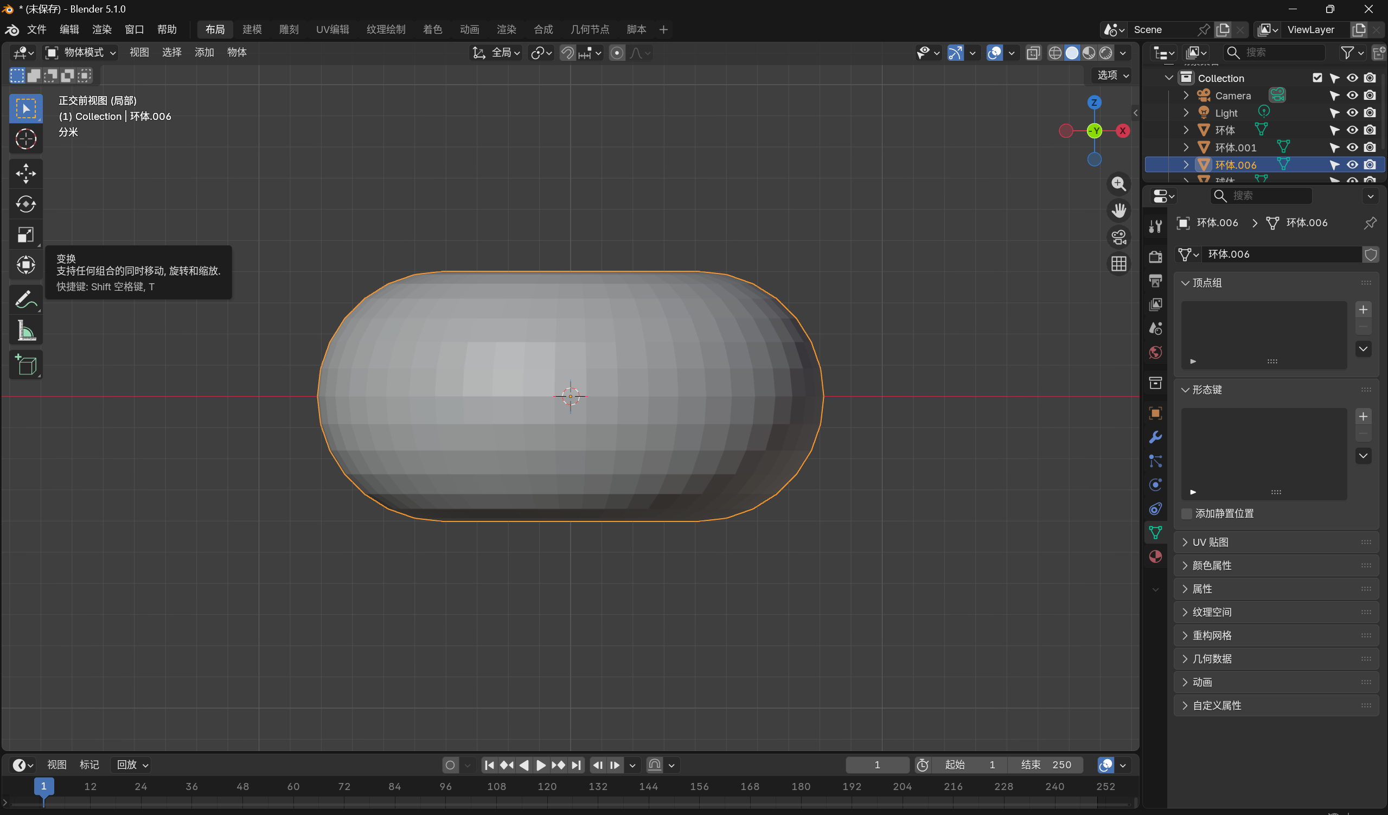
Task: Open the Material properties tab
Action: point(1155,557)
